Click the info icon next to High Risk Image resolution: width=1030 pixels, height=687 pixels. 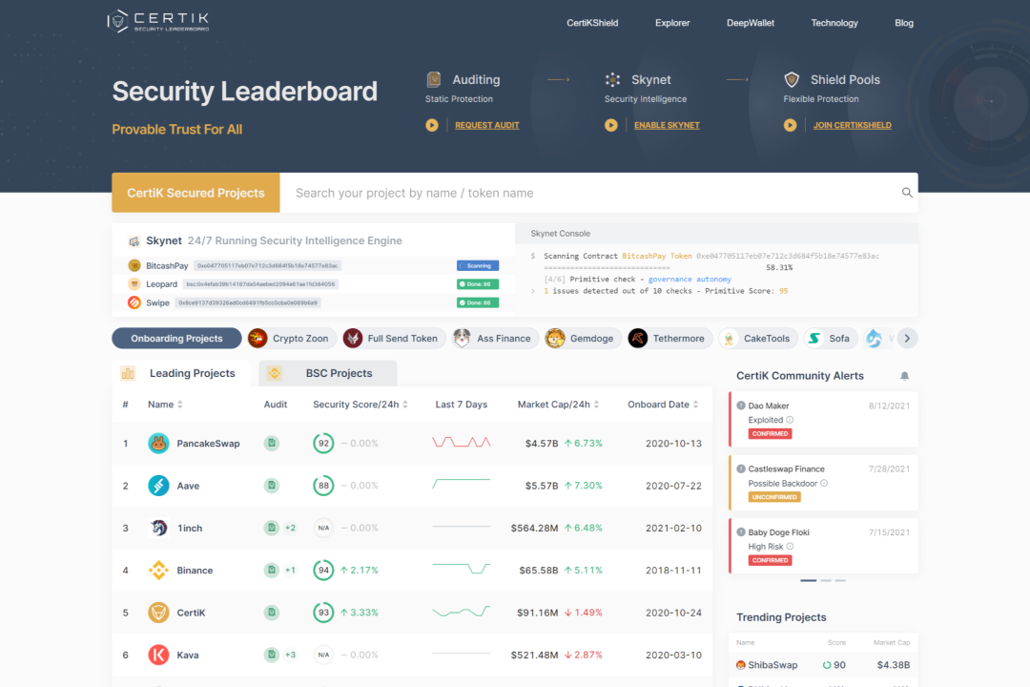[790, 547]
